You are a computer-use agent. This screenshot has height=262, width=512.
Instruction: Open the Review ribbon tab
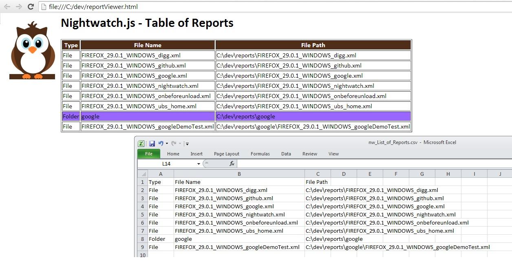310,154
